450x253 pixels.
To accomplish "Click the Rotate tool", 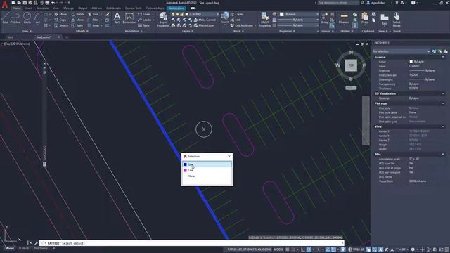I will tap(78, 14).
